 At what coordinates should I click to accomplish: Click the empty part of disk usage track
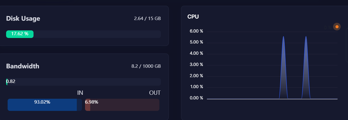pyautogui.click(x=97, y=34)
